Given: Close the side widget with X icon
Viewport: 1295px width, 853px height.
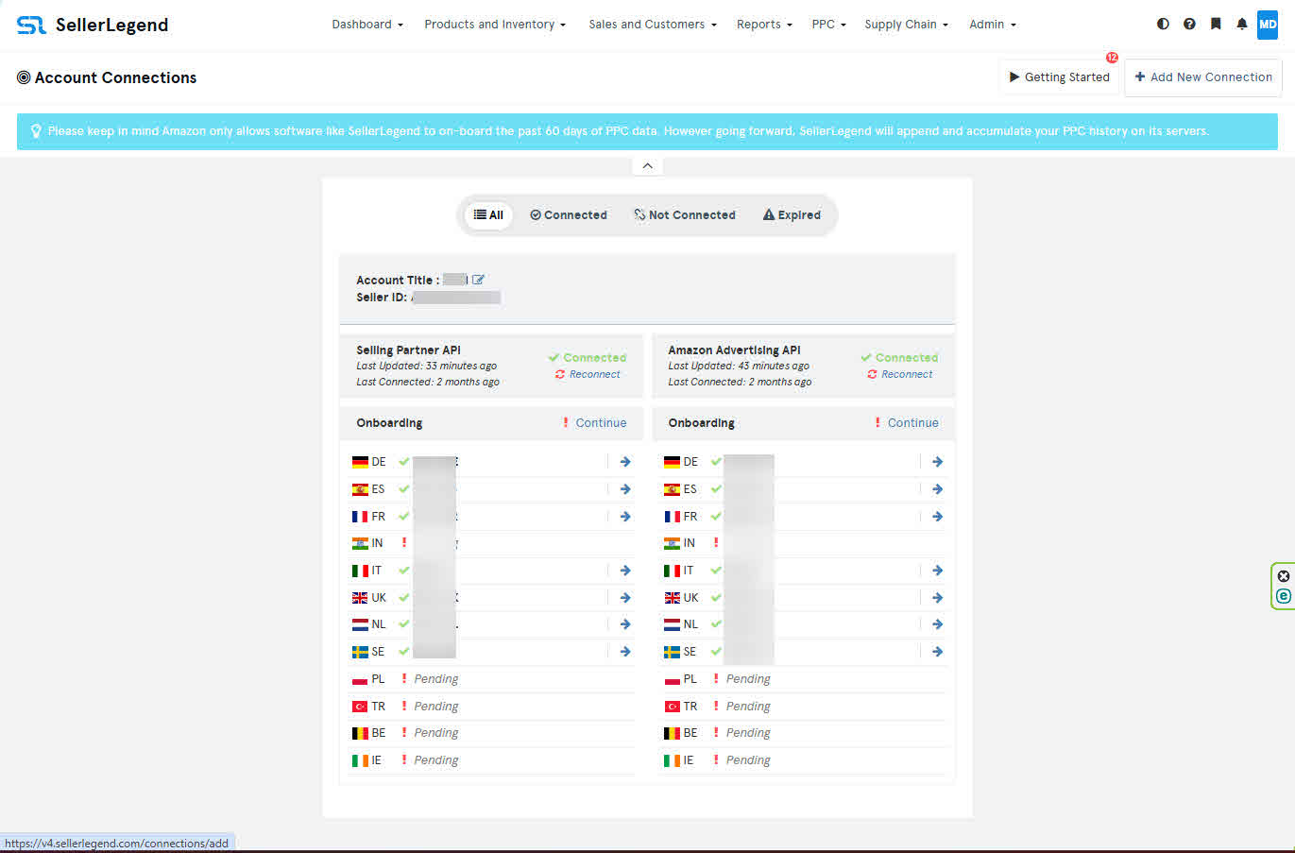Looking at the screenshot, I should (1283, 576).
